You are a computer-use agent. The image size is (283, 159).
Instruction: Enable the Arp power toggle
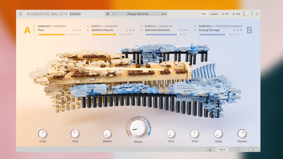tap(234, 14)
